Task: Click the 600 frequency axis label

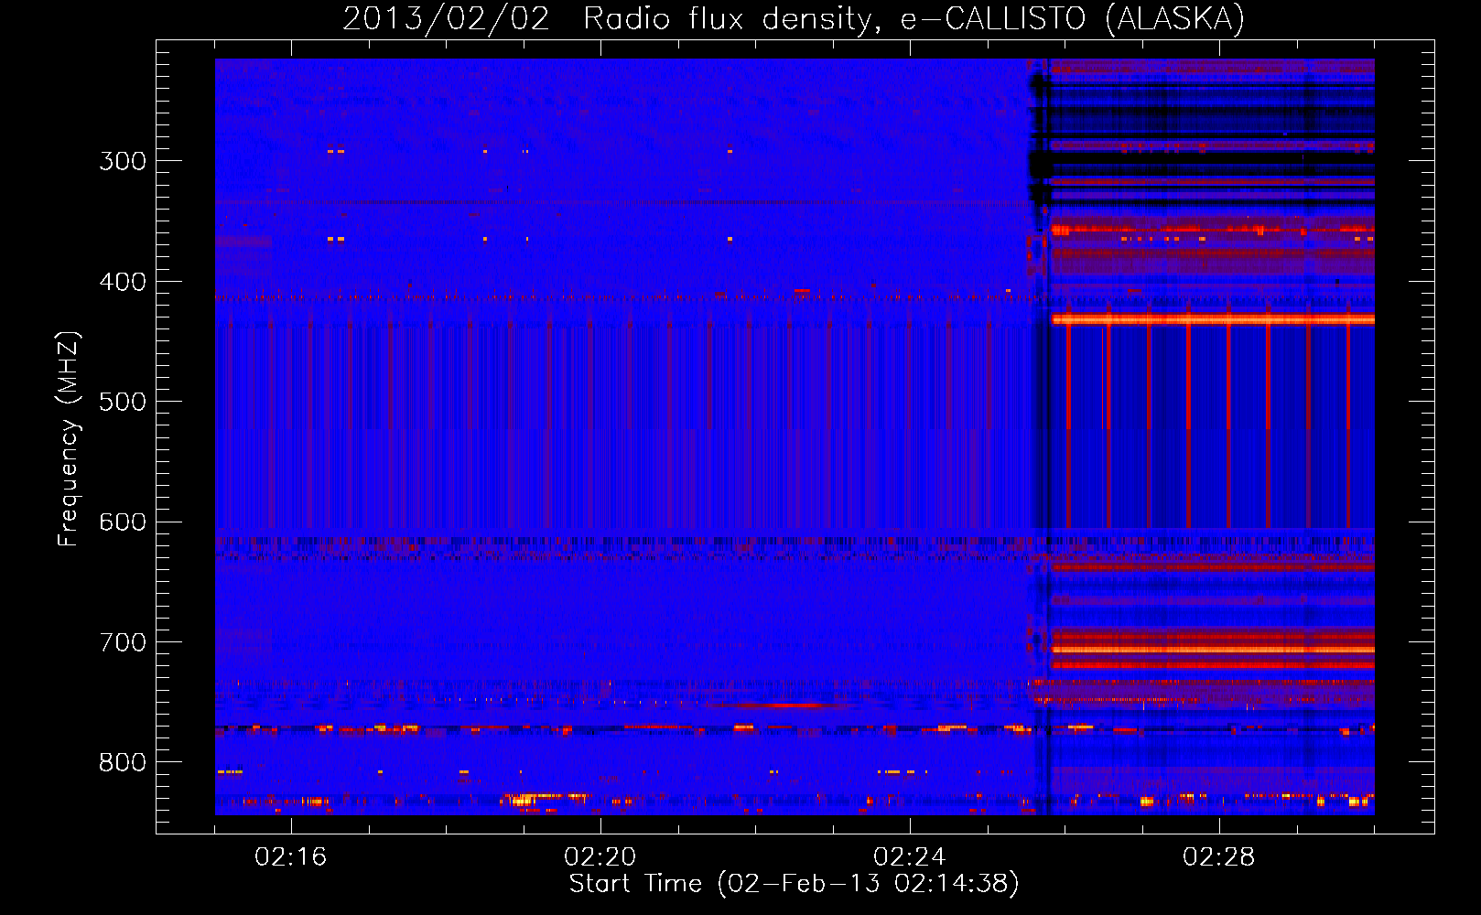Action: coord(123,522)
